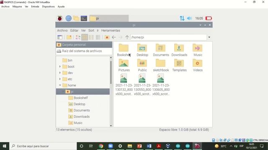Select Carpeta personal in places
268x150 pixels.
84,45
